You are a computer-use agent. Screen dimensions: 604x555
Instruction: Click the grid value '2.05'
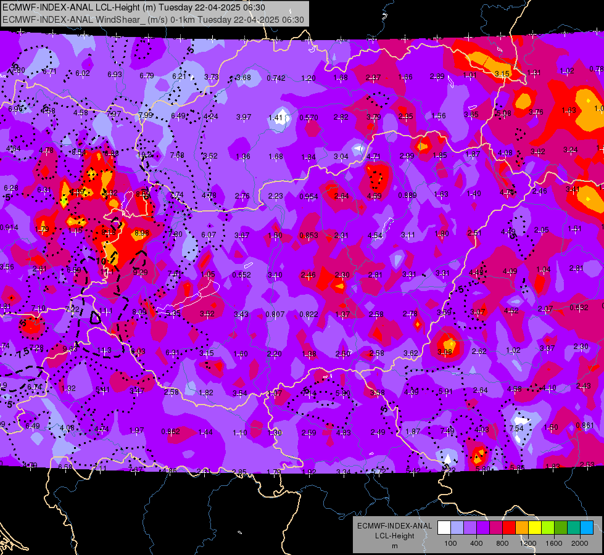541,230
